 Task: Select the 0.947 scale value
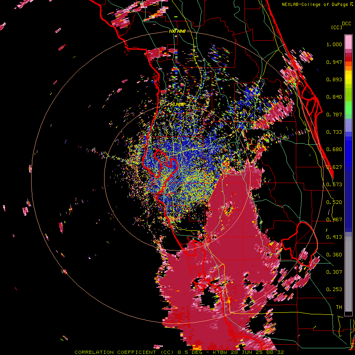(334, 62)
